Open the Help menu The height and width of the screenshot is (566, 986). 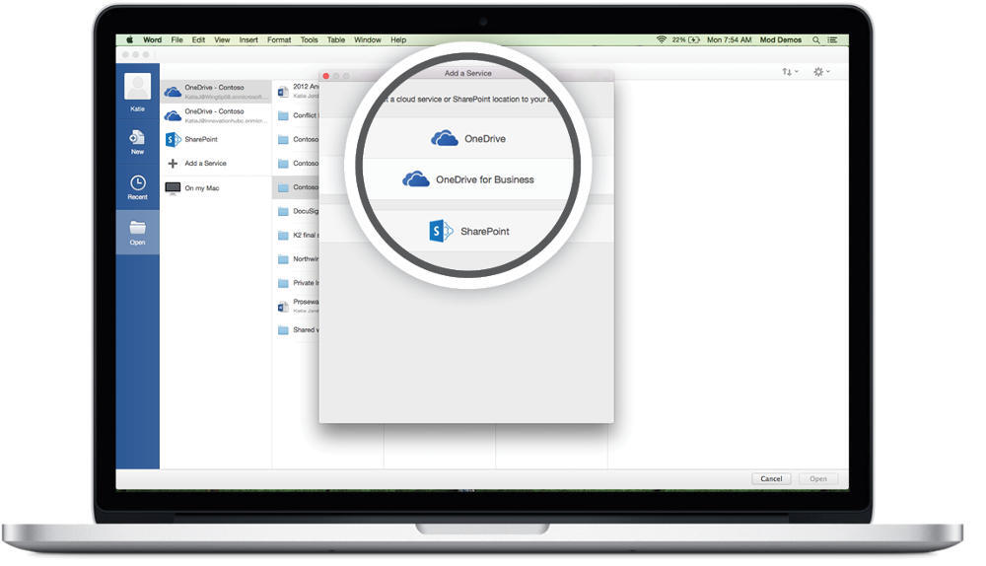(x=398, y=39)
